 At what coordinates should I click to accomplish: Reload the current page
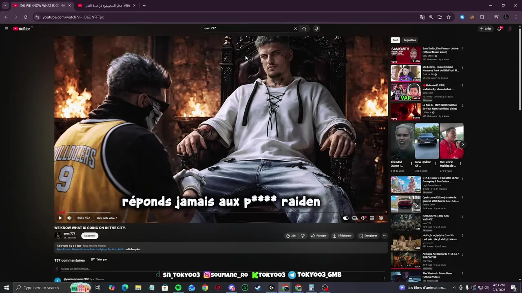(25, 17)
